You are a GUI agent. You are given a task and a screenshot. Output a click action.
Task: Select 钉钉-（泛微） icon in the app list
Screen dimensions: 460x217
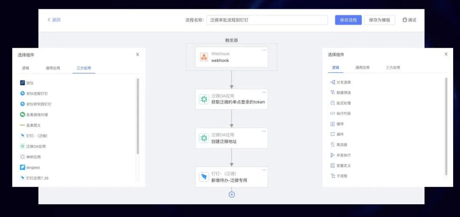click(x=22, y=136)
